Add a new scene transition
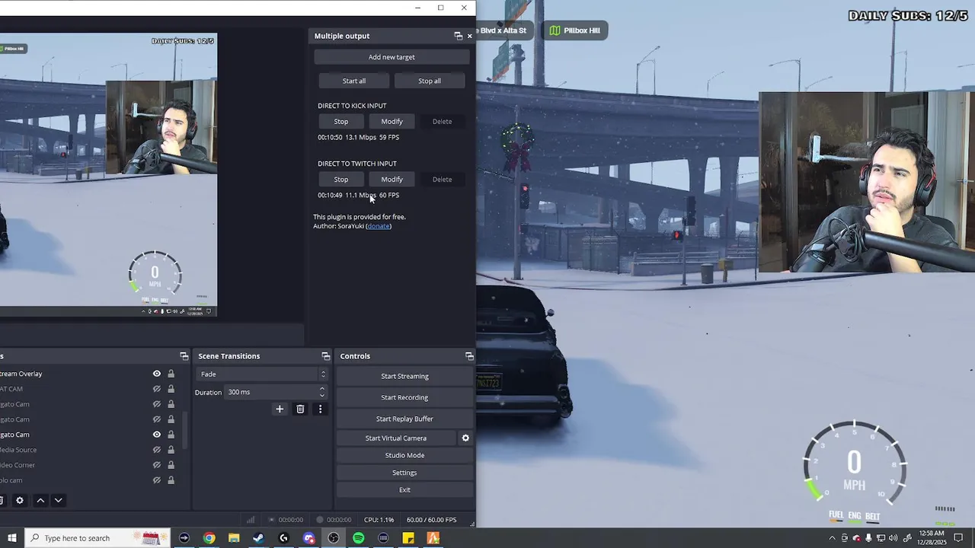 click(280, 409)
